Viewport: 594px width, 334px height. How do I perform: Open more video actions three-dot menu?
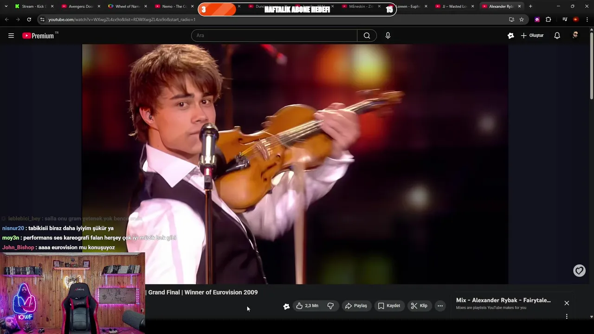[x=440, y=306]
